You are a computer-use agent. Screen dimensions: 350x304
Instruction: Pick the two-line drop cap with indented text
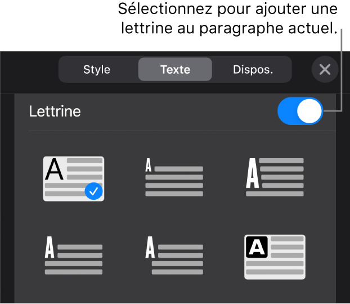174,256
